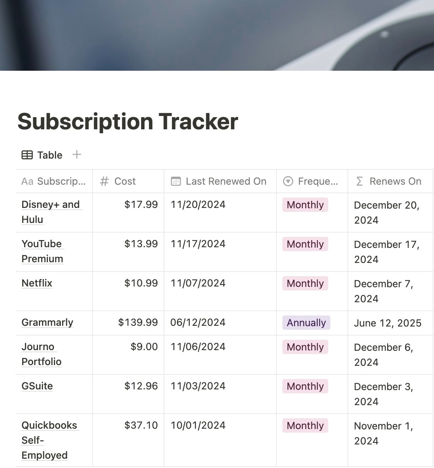Image resolution: width=434 pixels, height=468 pixels.
Task: Open the Subscription column header menu
Action: [x=54, y=181]
